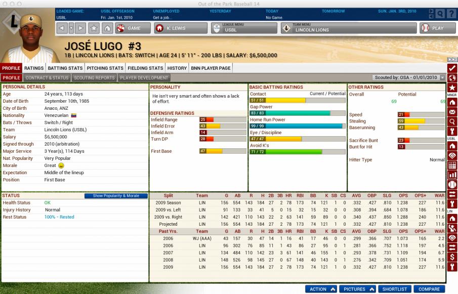Click the COMPARE button
Viewport: 458px width, 294px height.
429,289
